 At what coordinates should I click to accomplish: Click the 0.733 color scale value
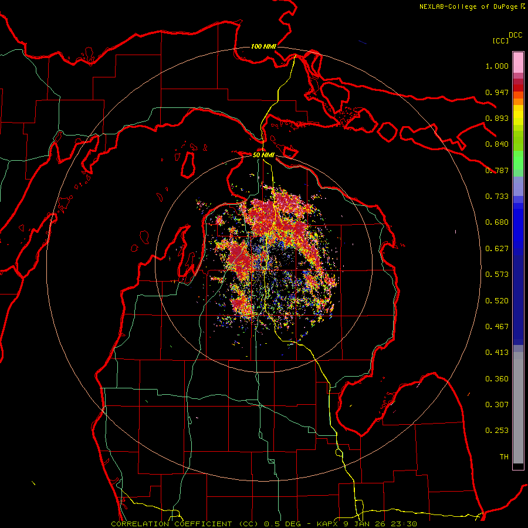pos(497,197)
